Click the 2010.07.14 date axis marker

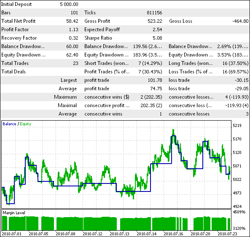pos(147,234)
